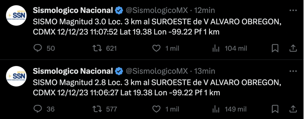304x119 pixels.
Task: Click @SismologicoMX handle on the second tweet
Action: tap(157, 71)
